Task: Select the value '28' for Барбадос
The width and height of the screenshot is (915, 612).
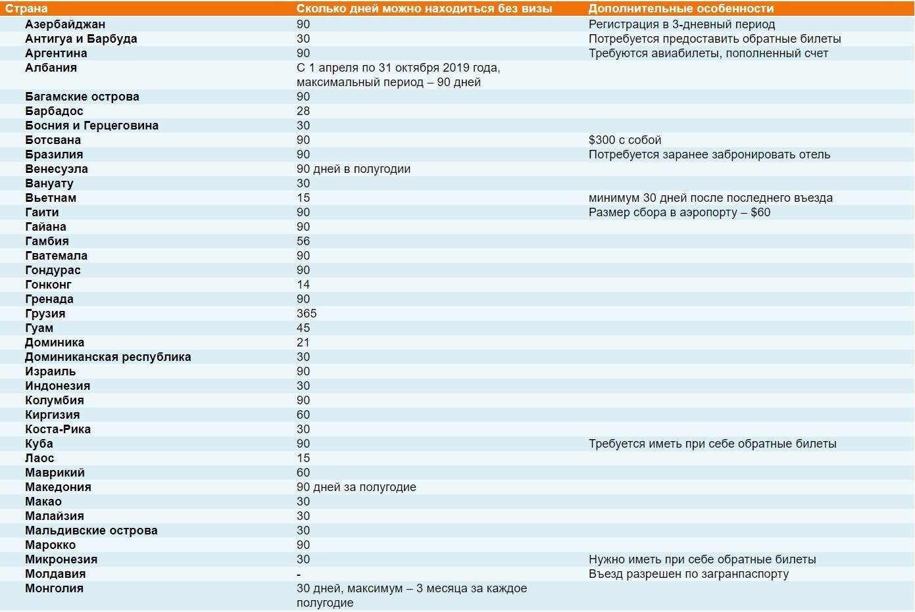Action: 303,111
